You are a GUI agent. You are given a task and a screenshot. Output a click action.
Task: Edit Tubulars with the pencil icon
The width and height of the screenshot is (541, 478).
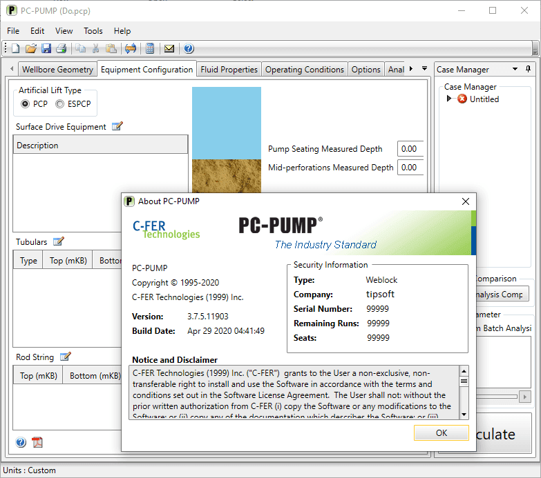pos(59,241)
